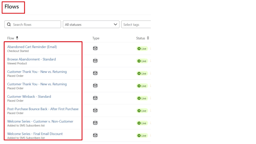Click email icon for Browse Abandonment row
Viewport: 256px width, 144px height.
click(95, 61)
